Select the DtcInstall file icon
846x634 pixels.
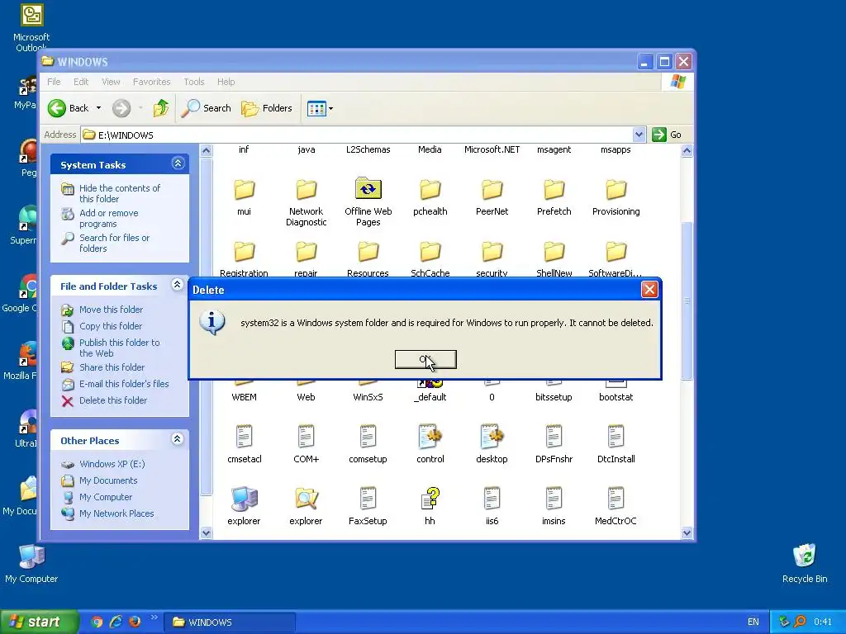615,437
